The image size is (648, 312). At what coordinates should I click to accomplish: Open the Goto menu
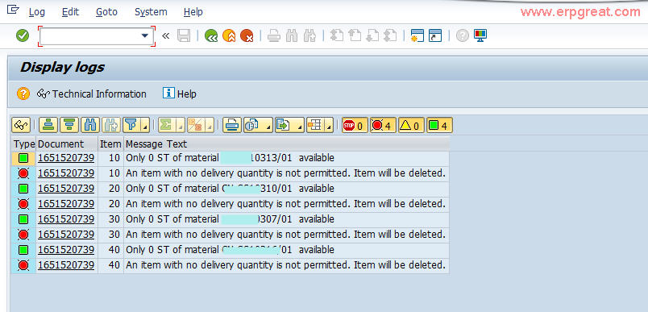(106, 12)
